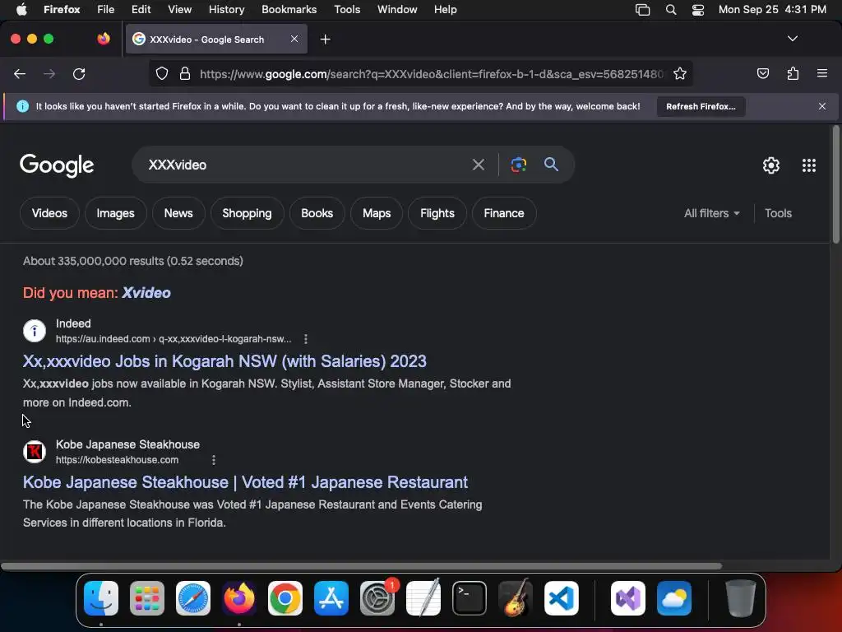Image resolution: width=842 pixels, height=632 pixels.
Task: Open the Tools search options
Action: pyautogui.click(x=778, y=213)
